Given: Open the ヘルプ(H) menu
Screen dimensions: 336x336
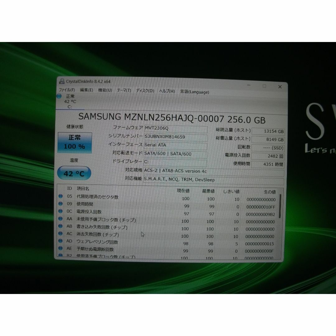Looking at the screenshot, I should coord(167,91).
